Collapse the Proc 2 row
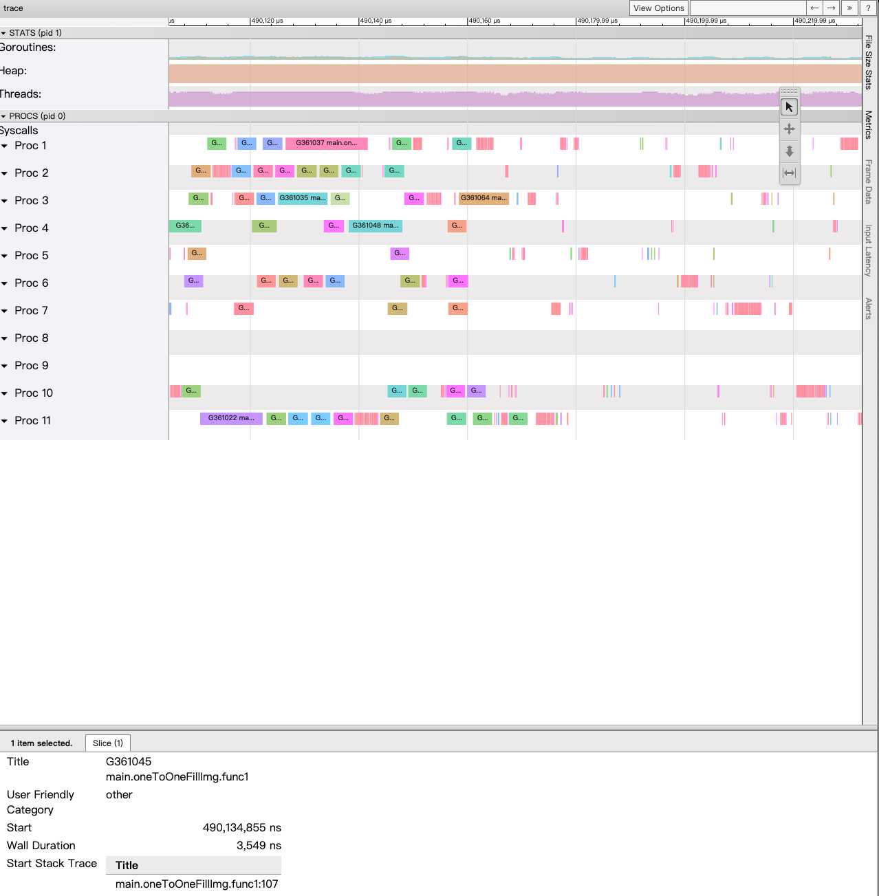 [5, 173]
